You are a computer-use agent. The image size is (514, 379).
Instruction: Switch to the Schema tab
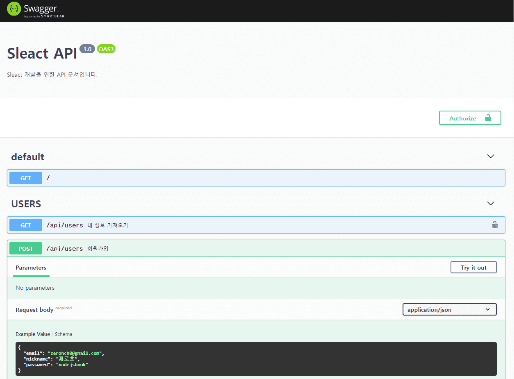[x=63, y=334]
